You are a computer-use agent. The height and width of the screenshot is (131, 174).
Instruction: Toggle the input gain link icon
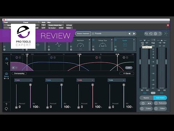[x=145, y=93]
